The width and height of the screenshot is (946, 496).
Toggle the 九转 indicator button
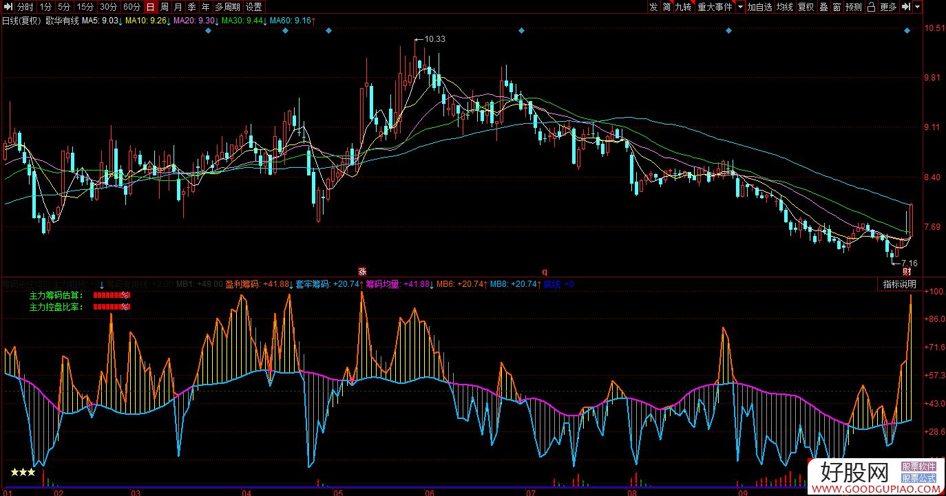click(x=683, y=7)
